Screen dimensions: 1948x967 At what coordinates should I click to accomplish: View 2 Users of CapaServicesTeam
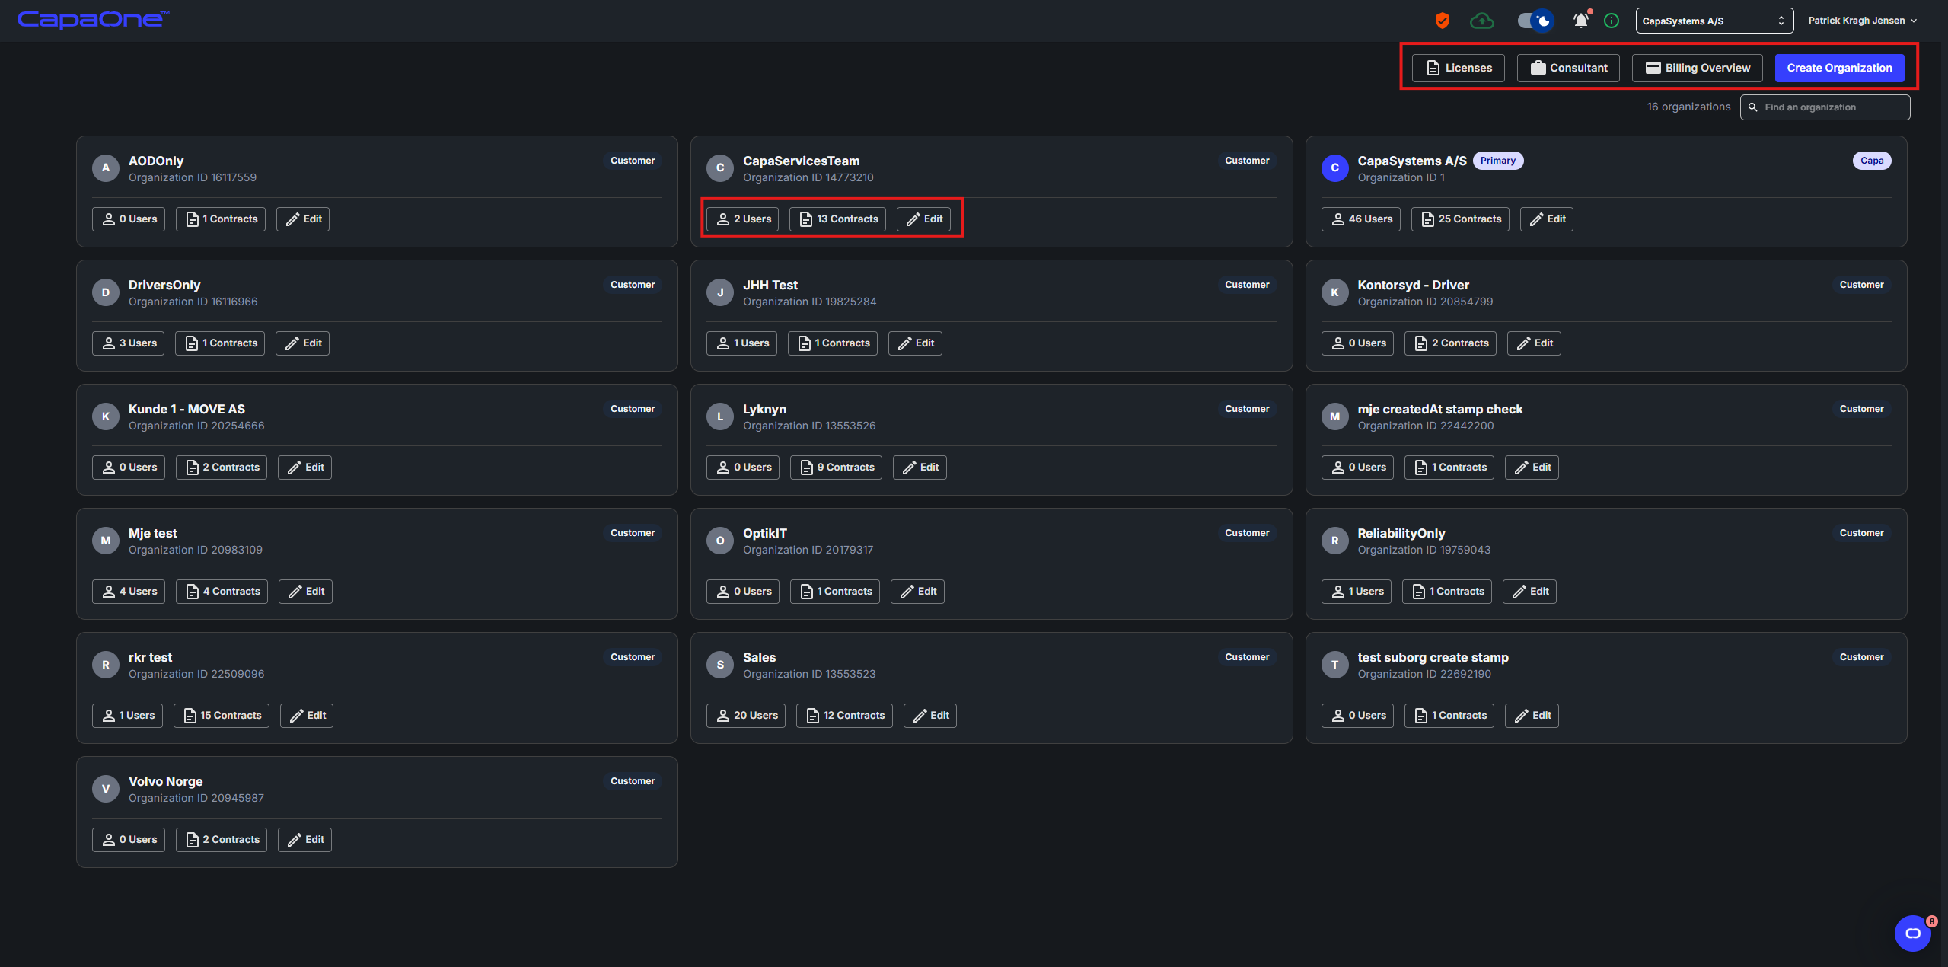[x=743, y=219]
